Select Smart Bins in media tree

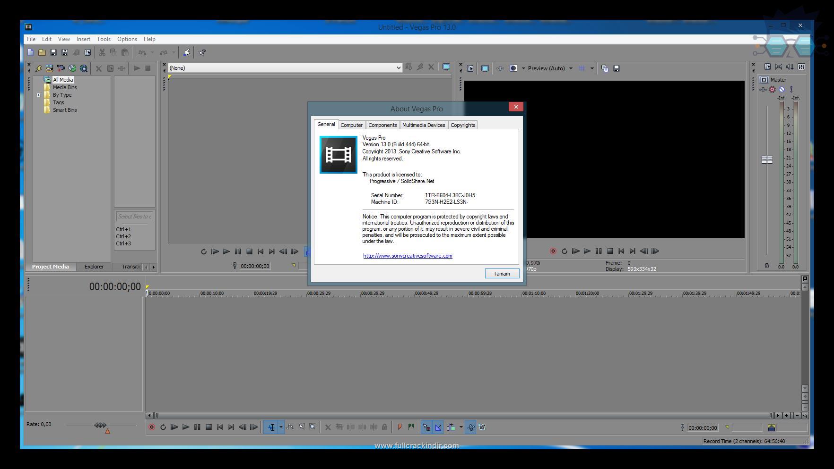click(65, 110)
